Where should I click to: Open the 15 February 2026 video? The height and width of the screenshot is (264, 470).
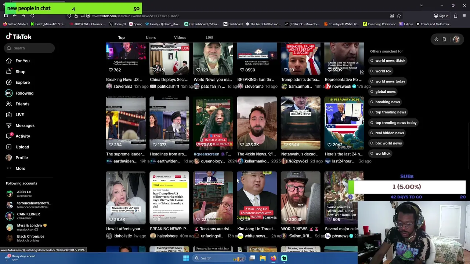(x=344, y=123)
